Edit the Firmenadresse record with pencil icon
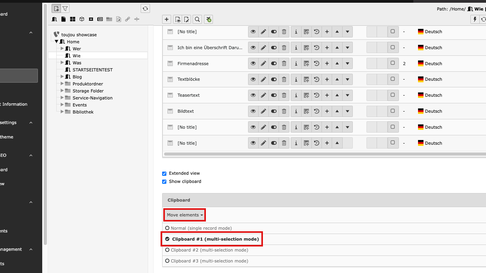Viewport: 486px width, 273px height. point(263,64)
